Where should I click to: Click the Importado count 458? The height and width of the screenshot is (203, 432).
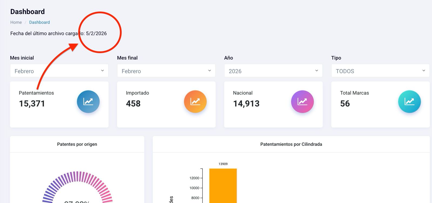click(x=133, y=104)
